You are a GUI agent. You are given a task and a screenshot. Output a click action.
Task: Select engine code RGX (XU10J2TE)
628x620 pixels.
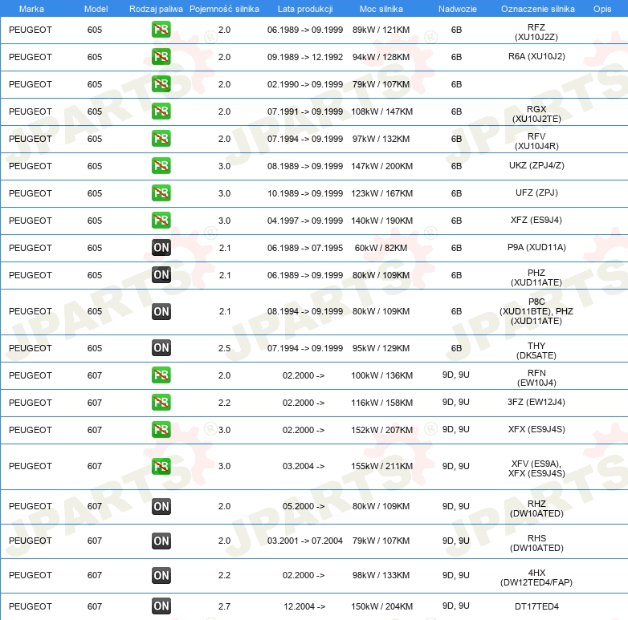click(536, 114)
